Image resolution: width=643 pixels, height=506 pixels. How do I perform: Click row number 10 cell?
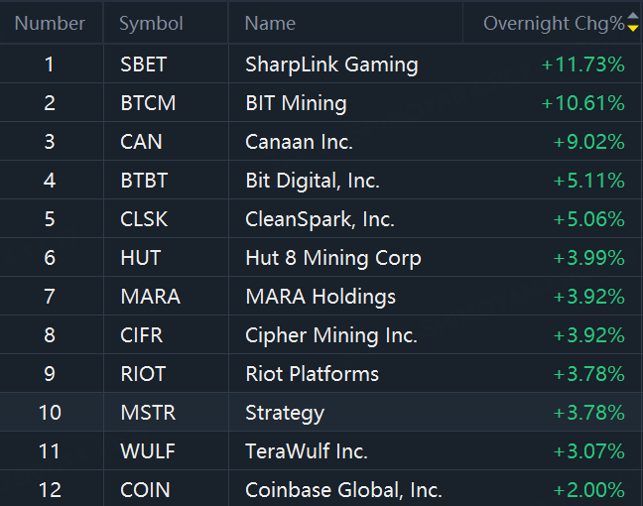point(50,413)
